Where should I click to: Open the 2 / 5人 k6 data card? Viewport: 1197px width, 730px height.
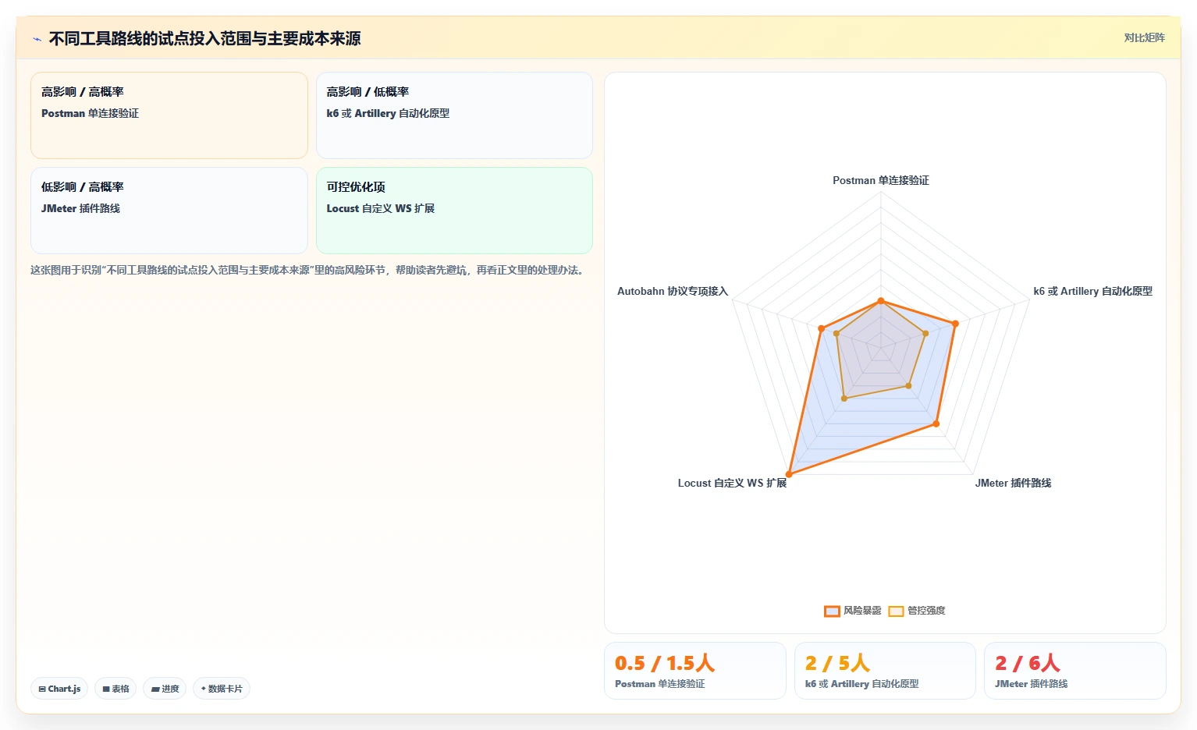click(x=885, y=671)
